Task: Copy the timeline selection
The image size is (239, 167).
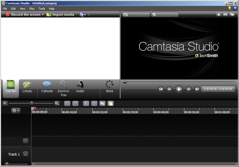Action: coord(102,104)
